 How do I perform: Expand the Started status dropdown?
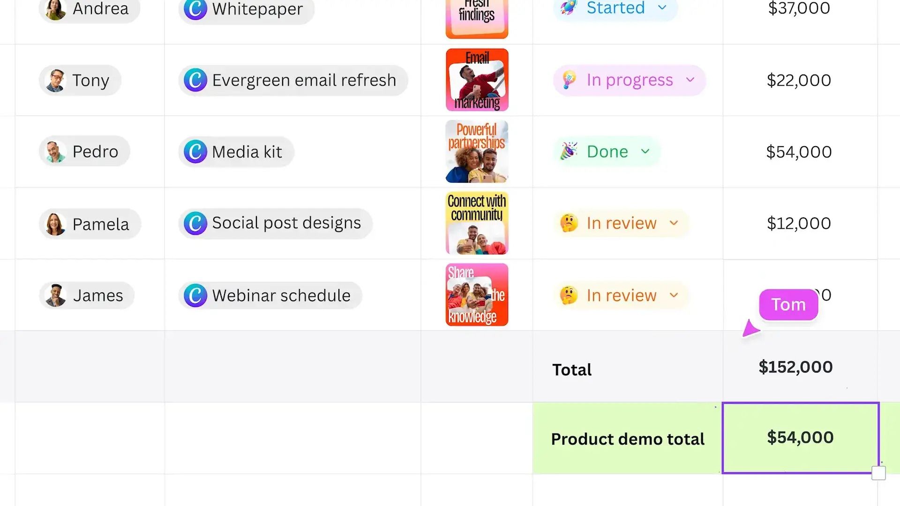pyautogui.click(x=662, y=7)
